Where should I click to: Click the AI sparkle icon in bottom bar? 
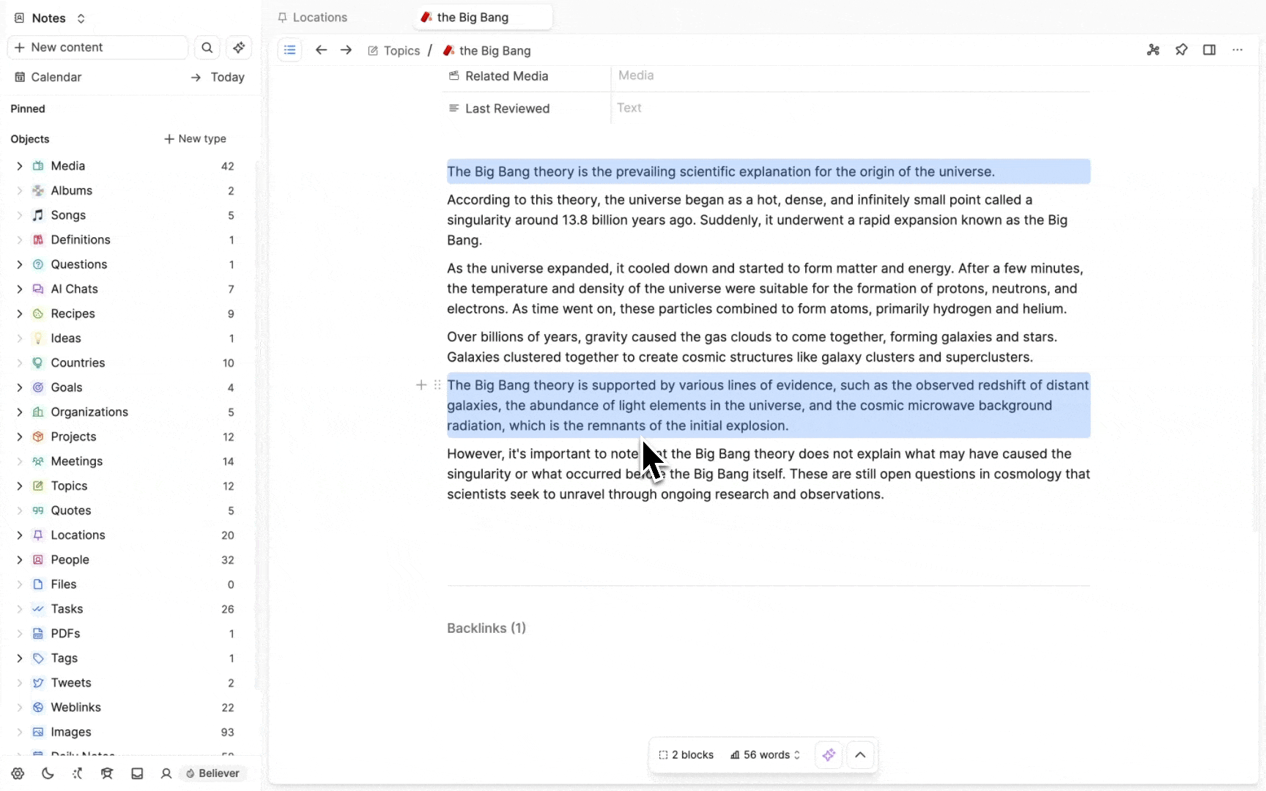coord(829,754)
